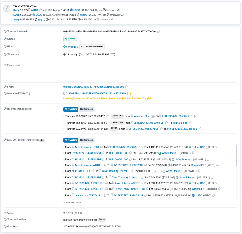The height and width of the screenshot is (234, 242).
Task: Click the help icon beside Value
Action: [x=5, y=213]
